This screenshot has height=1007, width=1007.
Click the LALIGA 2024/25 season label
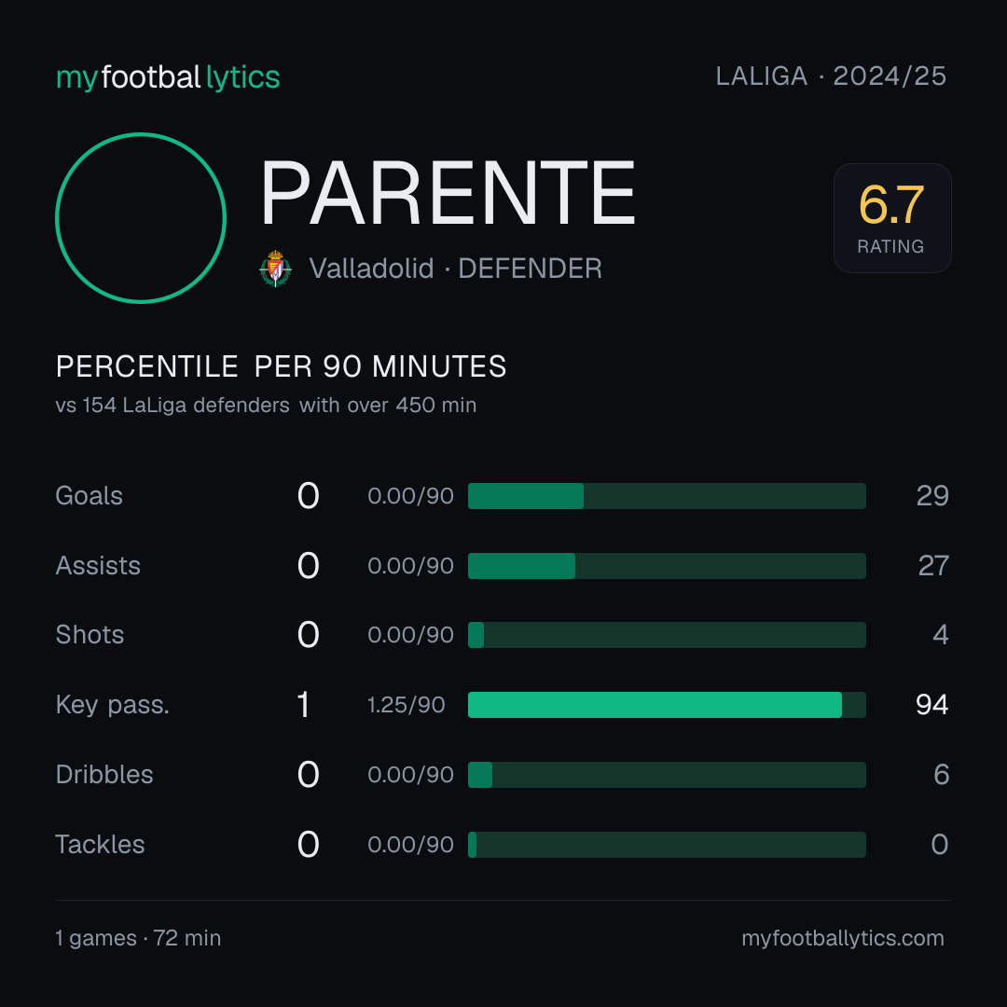[831, 76]
